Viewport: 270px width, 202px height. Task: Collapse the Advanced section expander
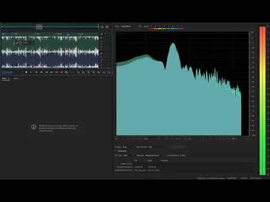pos(116,151)
